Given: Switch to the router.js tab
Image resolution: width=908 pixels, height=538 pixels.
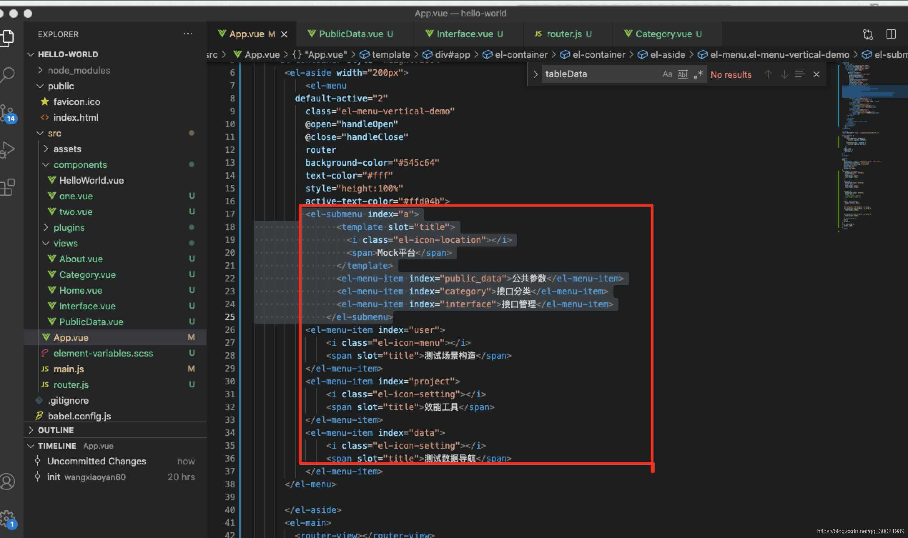Looking at the screenshot, I should (563, 34).
